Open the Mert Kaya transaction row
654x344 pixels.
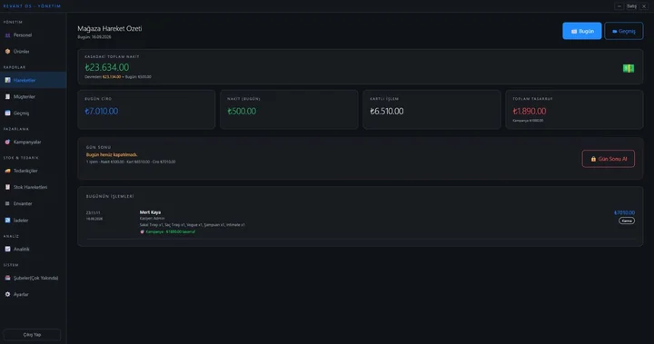(x=361, y=221)
